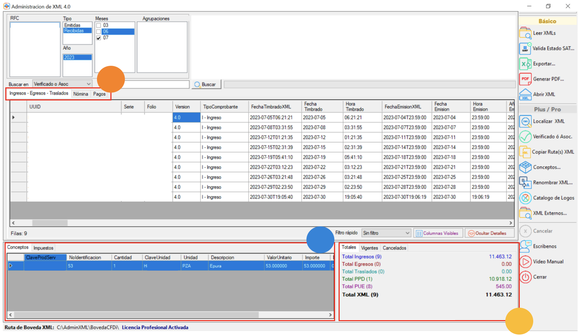Switch to the Impuestos tab
581x336 pixels.
[x=44, y=248]
